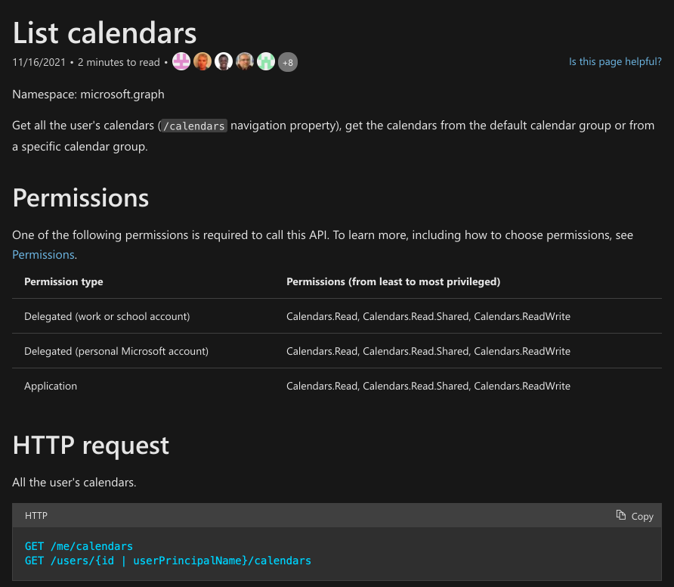Click the Application permission type cell
Viewport: 674px width, 587px height.
[51, 386]
